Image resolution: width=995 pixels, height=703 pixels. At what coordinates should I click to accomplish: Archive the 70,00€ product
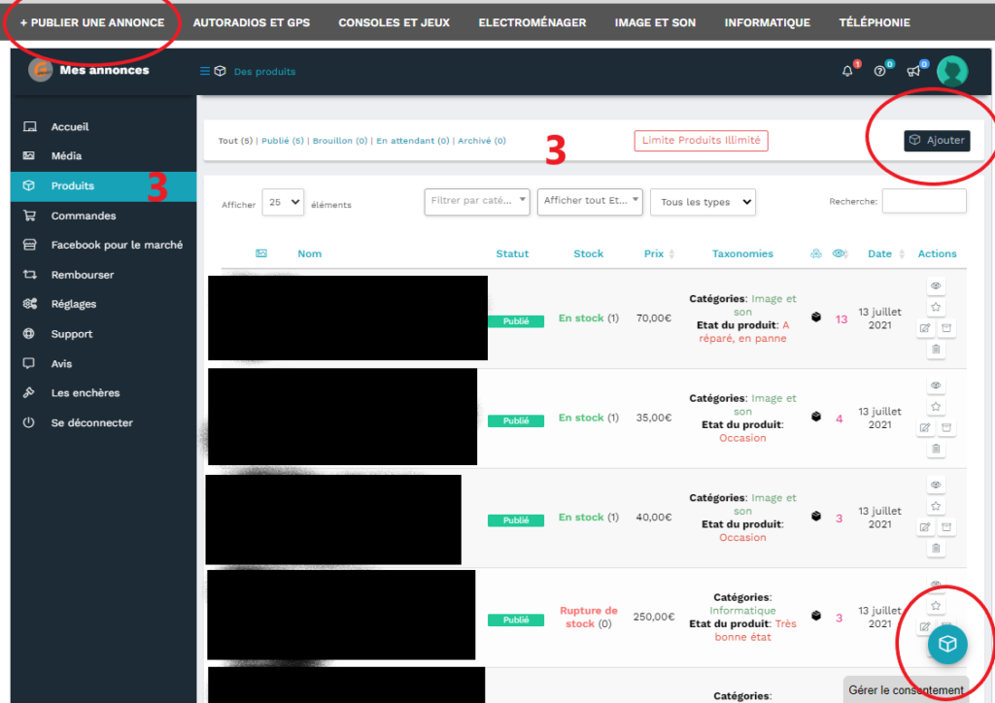[x=946, y=328]
